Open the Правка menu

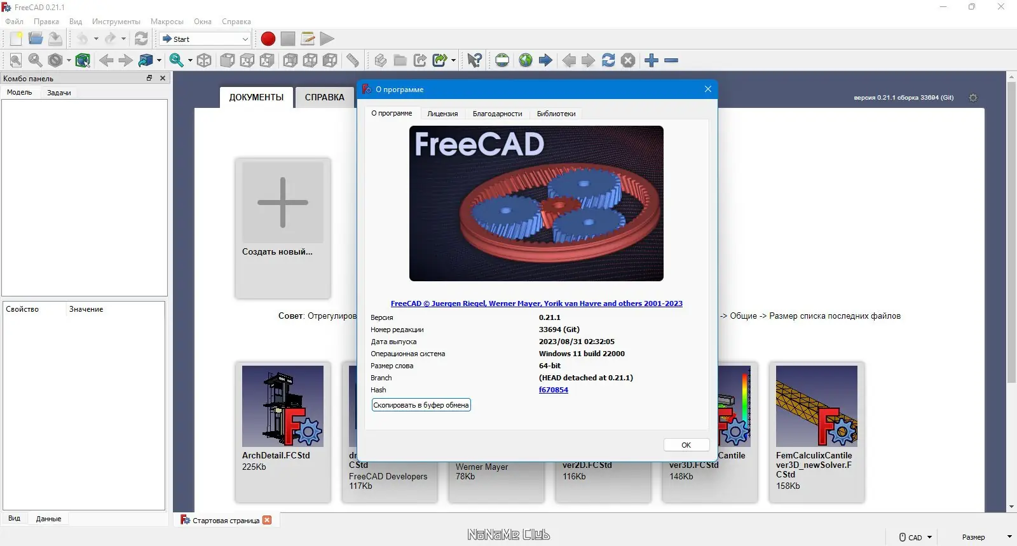[x=46, y=22]
